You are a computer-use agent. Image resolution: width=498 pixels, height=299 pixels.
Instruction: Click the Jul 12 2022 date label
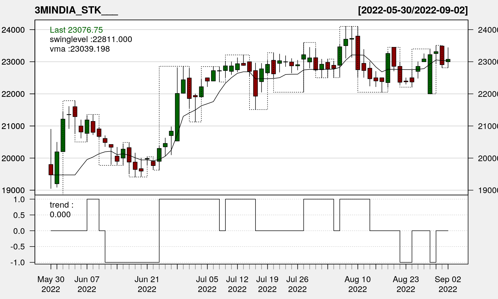point(237,284)
